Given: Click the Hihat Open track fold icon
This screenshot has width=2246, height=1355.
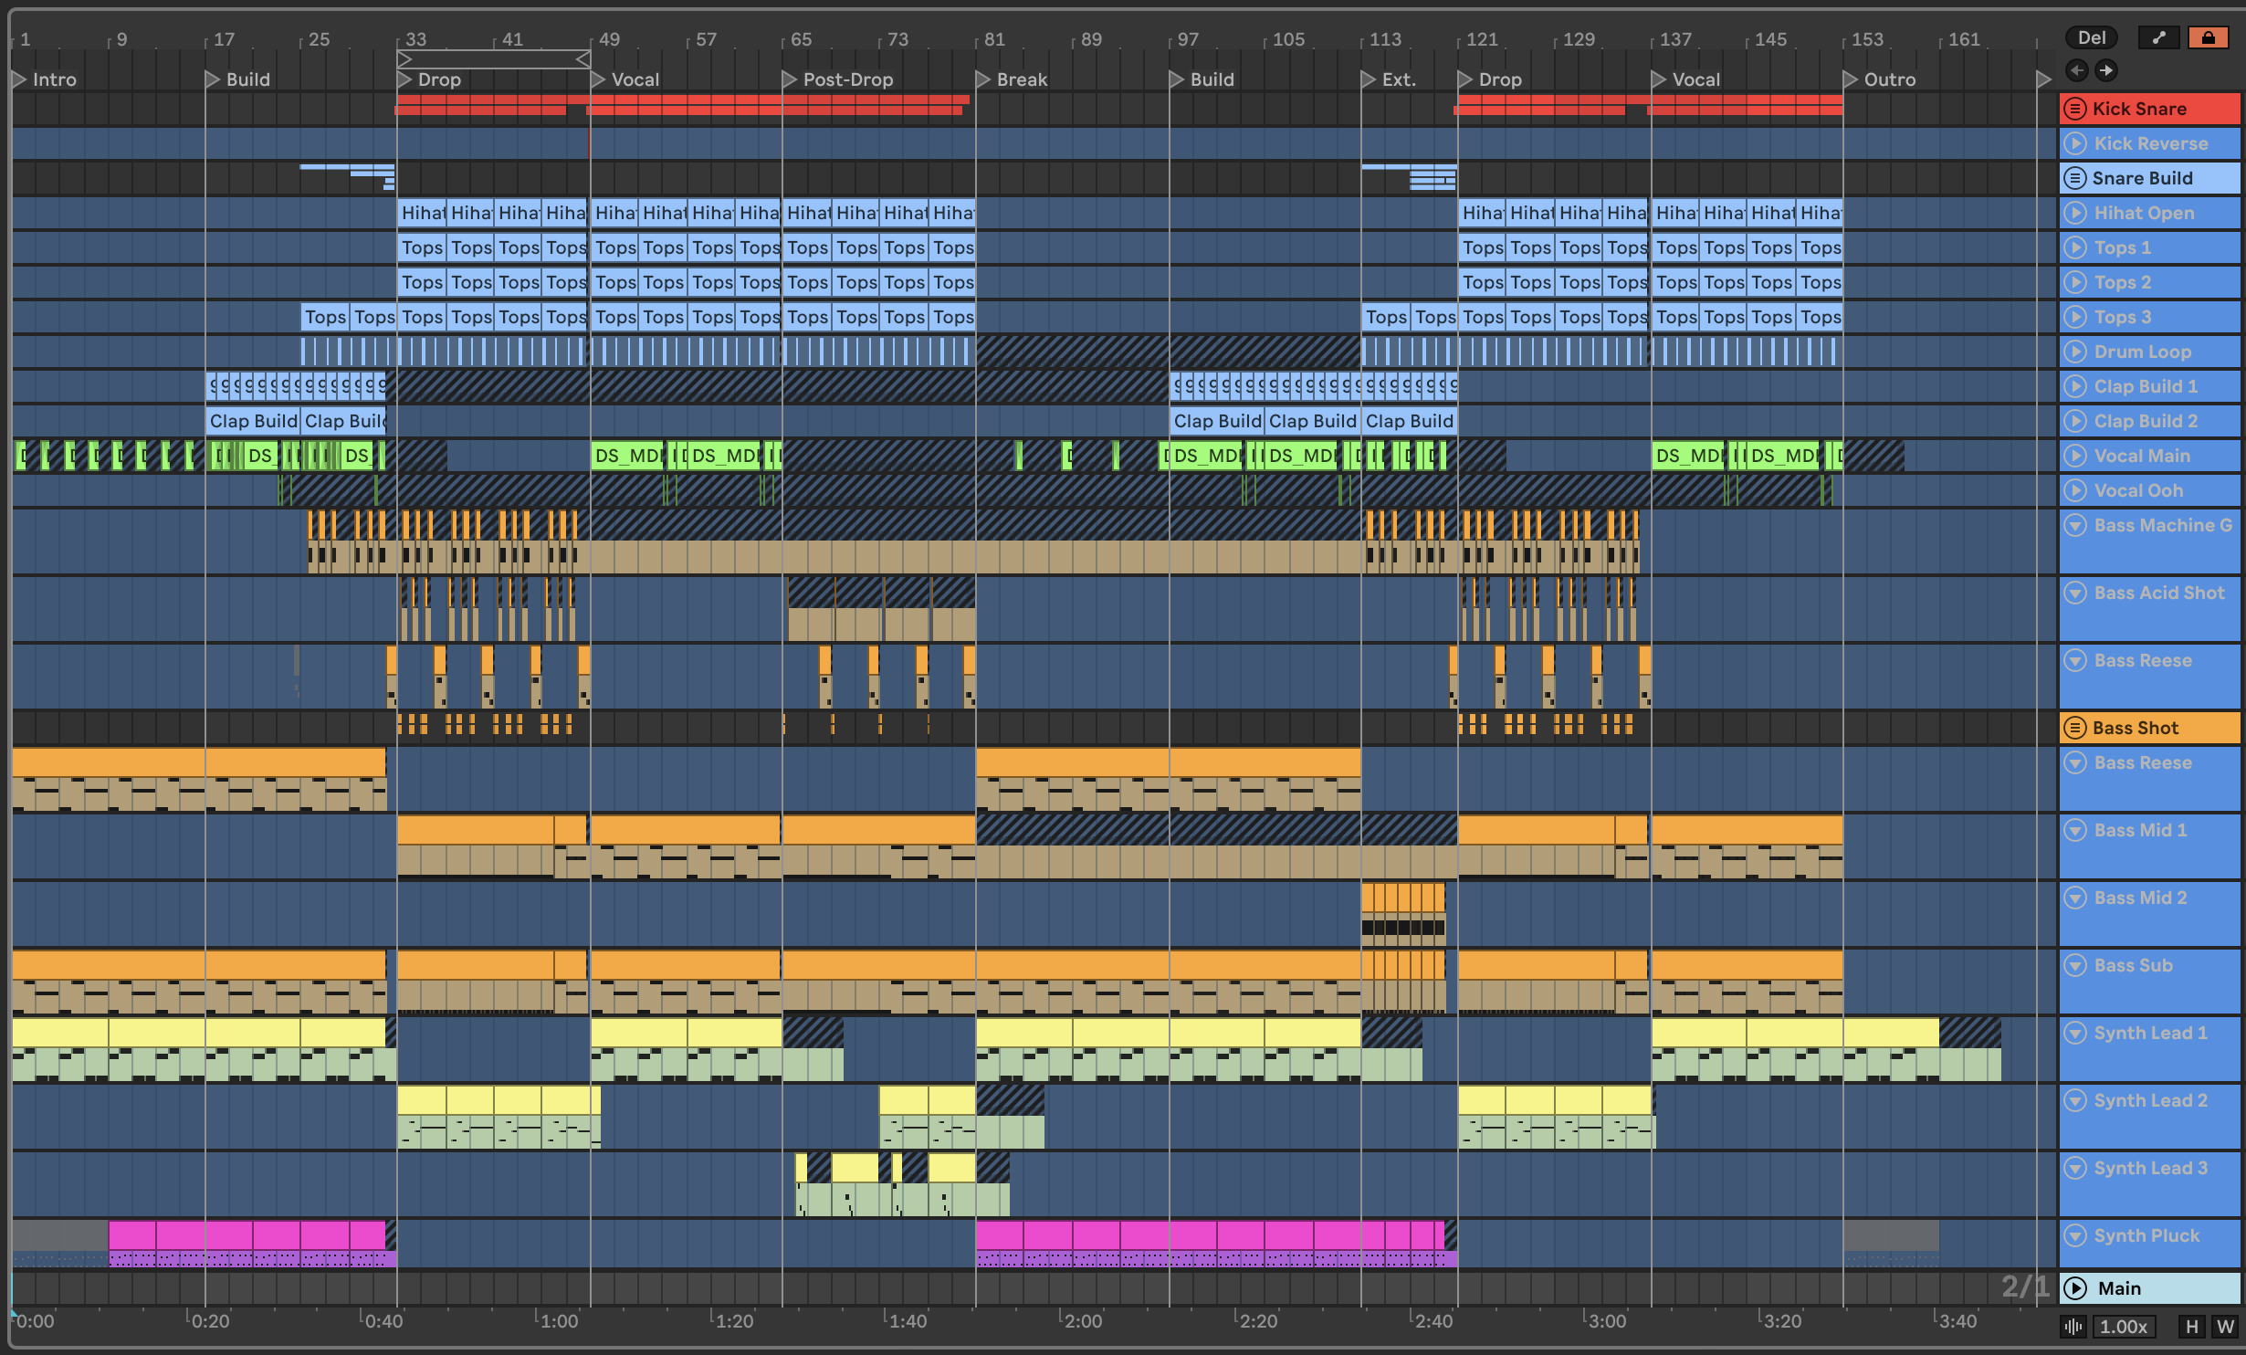Looking at the screenshot, I should point(2075,213).
